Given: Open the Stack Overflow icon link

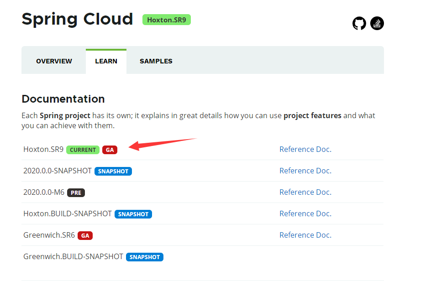Looking at the screenshot, I should click(377, 23).
